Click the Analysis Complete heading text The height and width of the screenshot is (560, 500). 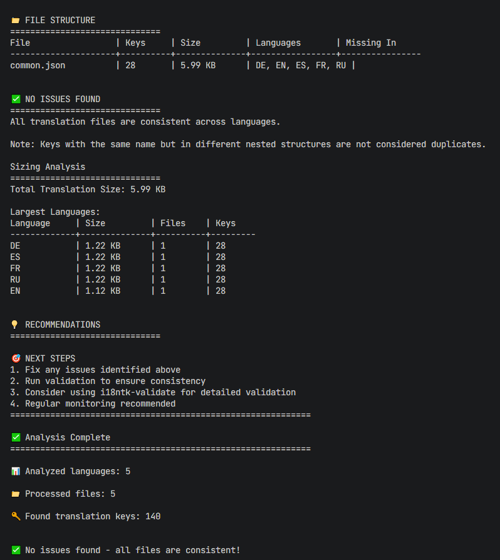[x=68, y=437]
